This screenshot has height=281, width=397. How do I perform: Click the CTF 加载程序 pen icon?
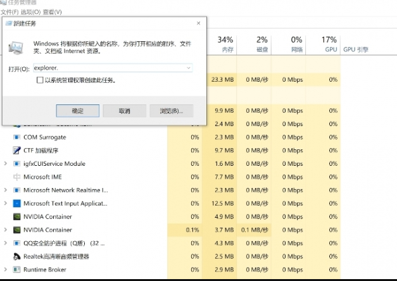coord(16,151)
